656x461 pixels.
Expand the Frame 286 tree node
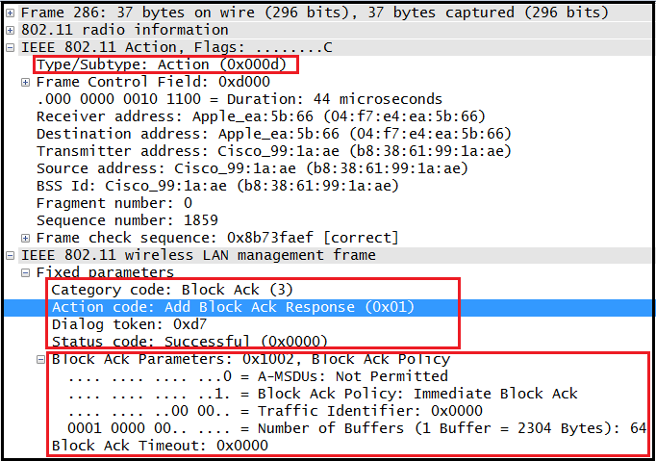pos(11,13)
